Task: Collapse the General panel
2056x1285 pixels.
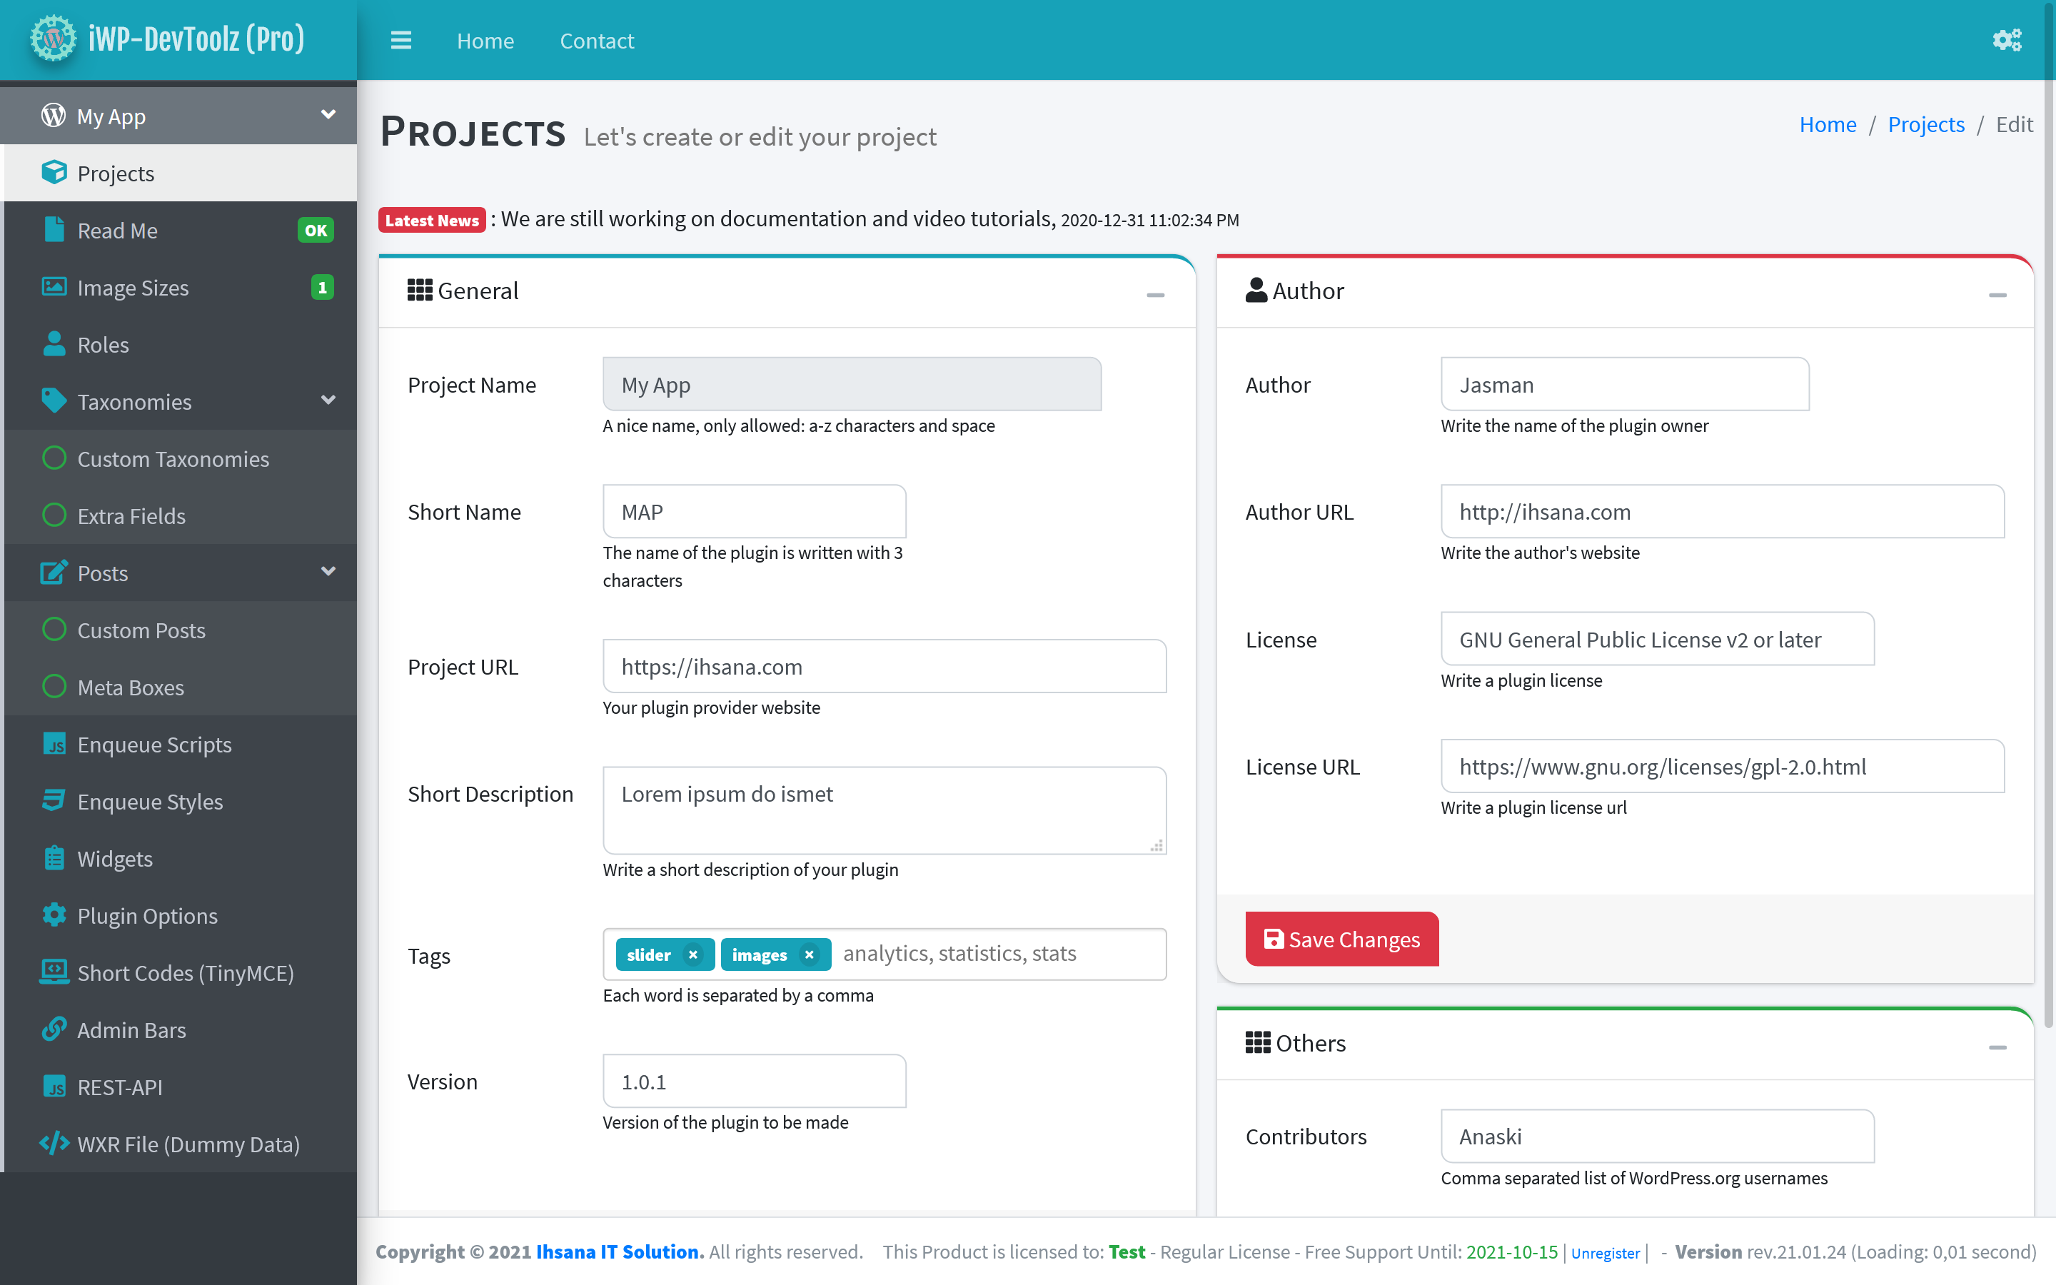Action: (1156, 295)
